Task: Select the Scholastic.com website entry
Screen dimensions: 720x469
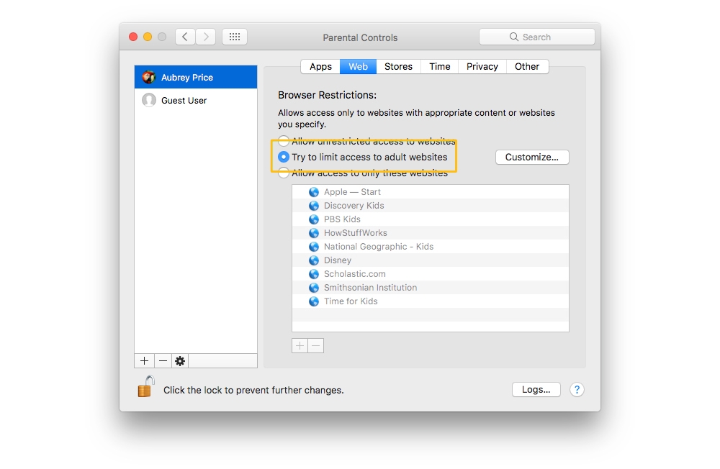Action: click(x=431, y=274)
